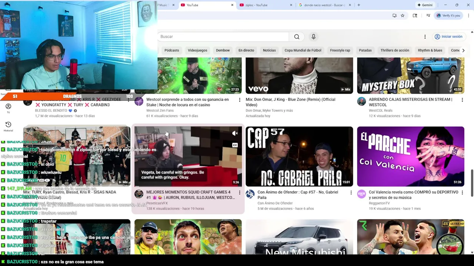Open options menu for Westcol casino video

[240, 100]
